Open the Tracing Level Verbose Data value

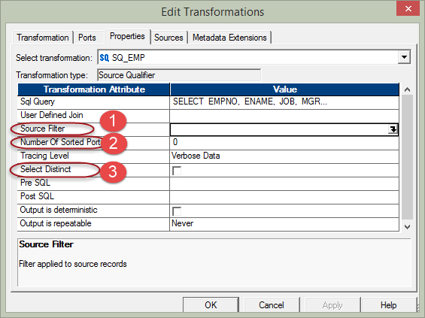[x=284, y=156]
